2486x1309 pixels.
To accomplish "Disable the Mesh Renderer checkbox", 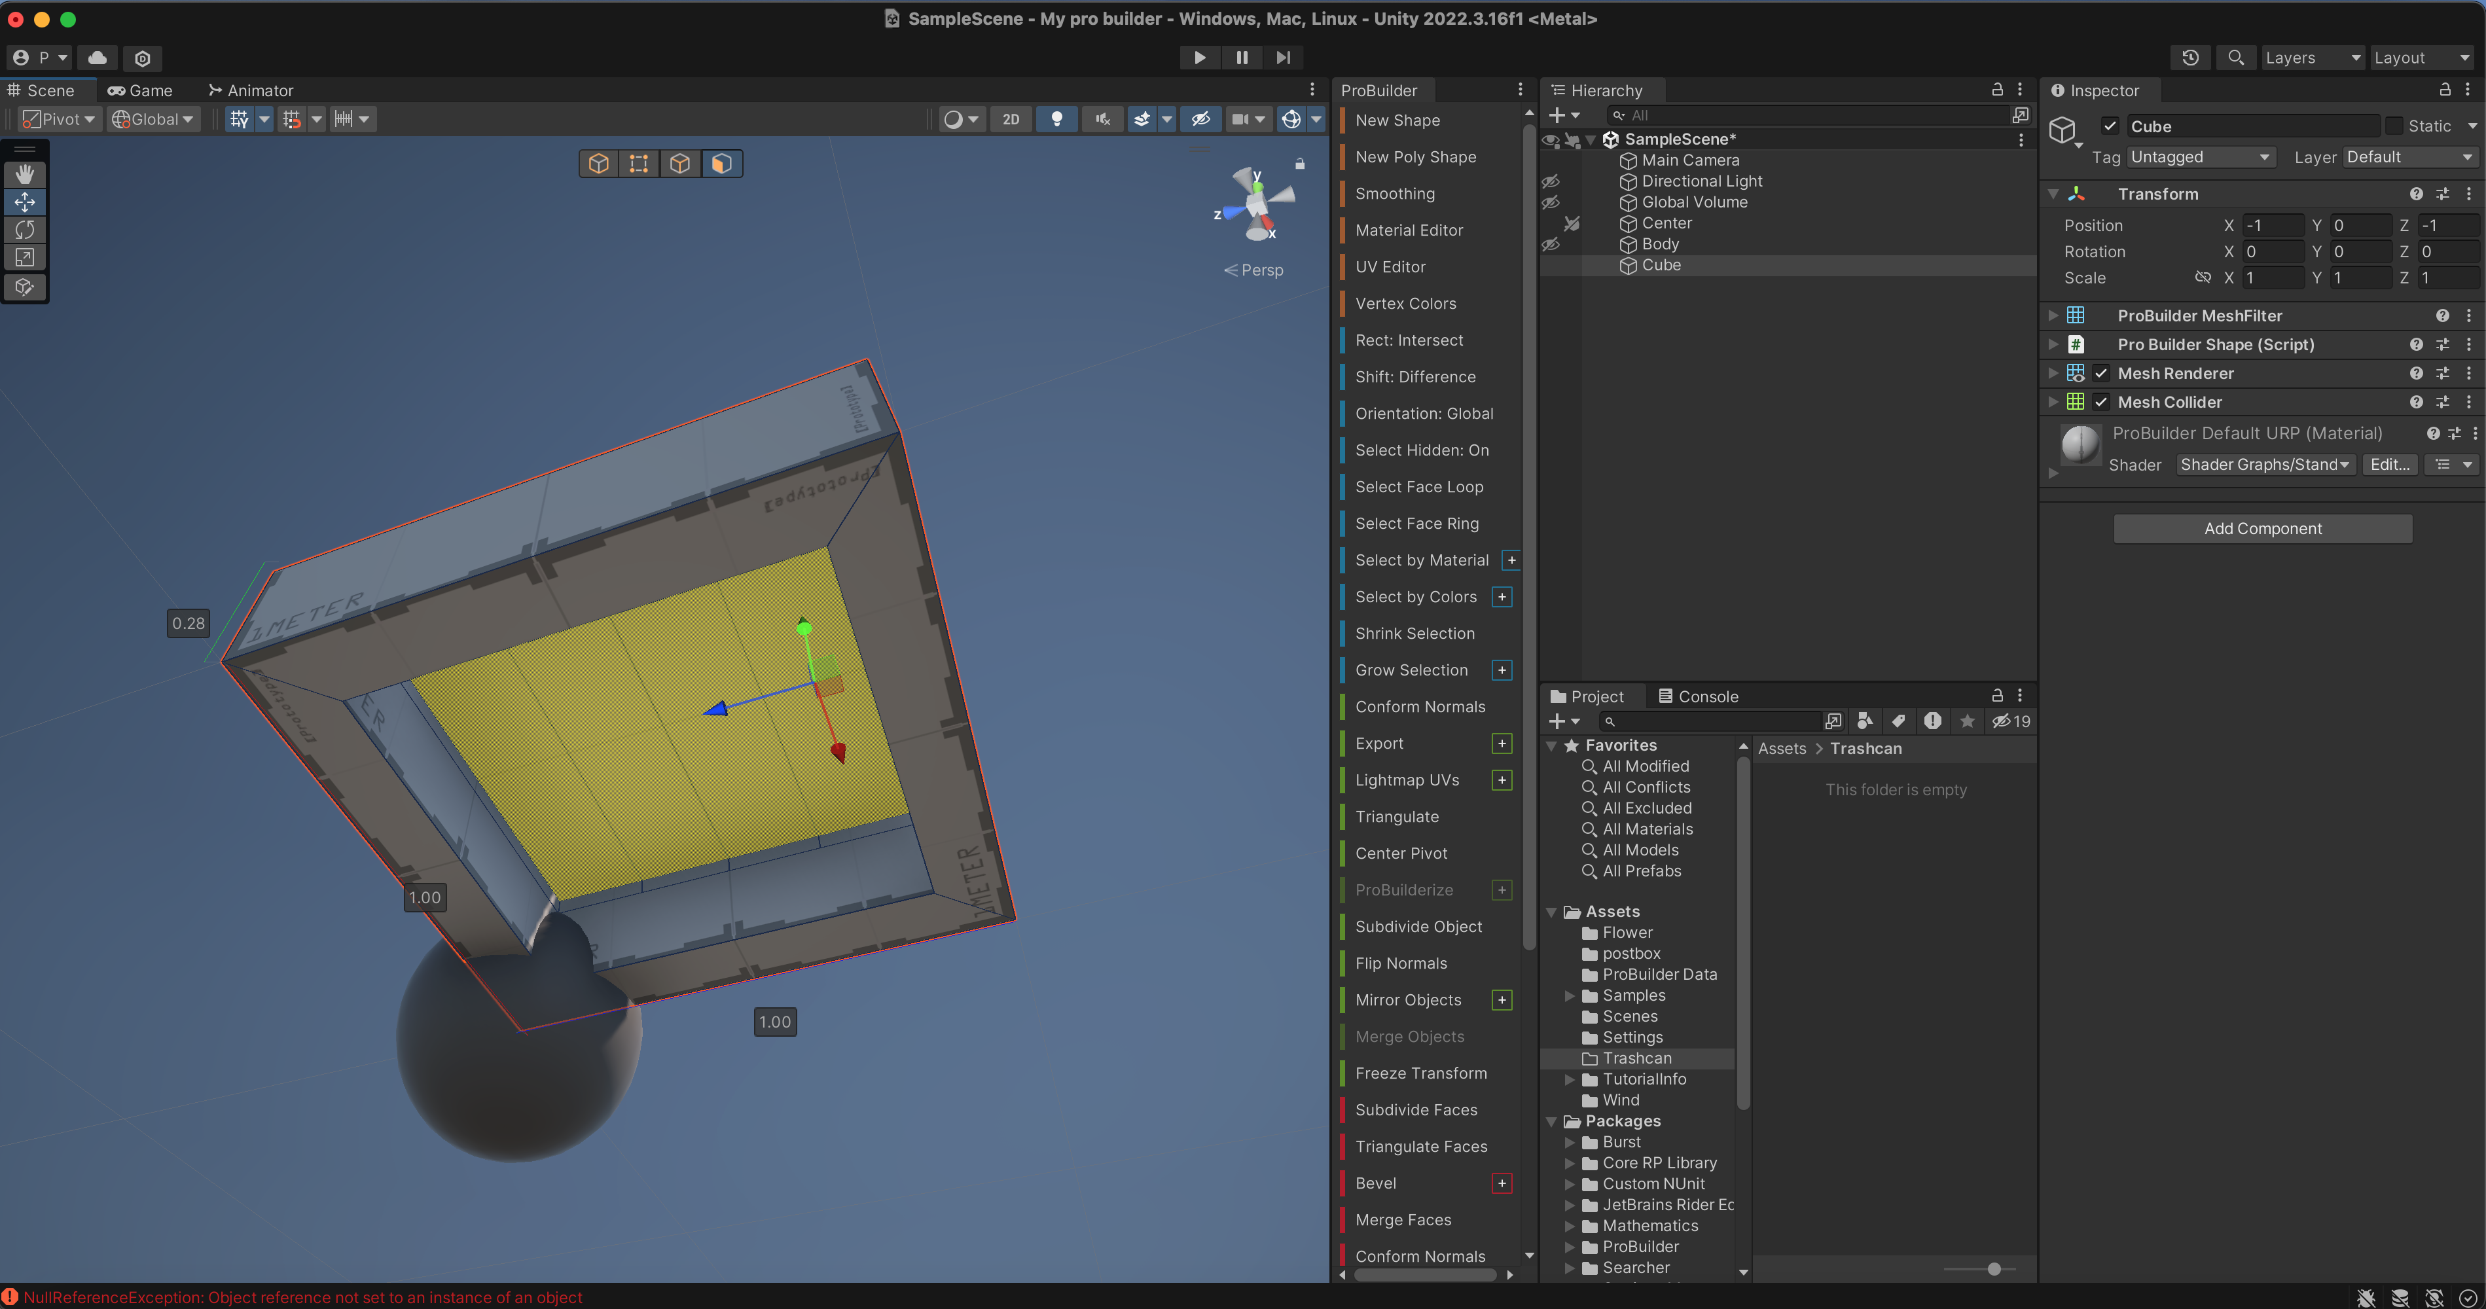I will (x=2101, y=373).
